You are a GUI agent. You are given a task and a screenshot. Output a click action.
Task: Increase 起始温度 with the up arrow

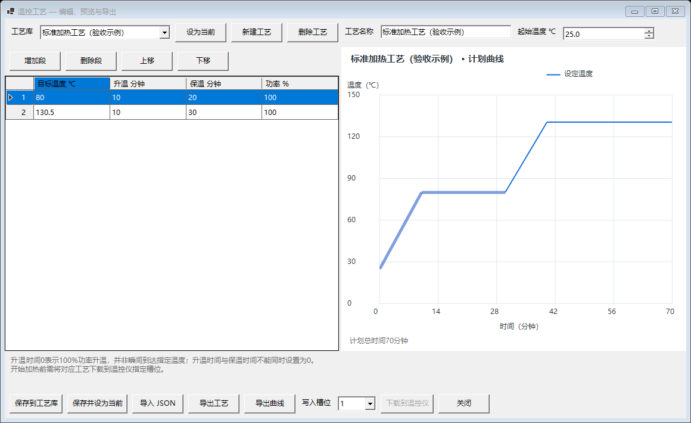(649, 31)
